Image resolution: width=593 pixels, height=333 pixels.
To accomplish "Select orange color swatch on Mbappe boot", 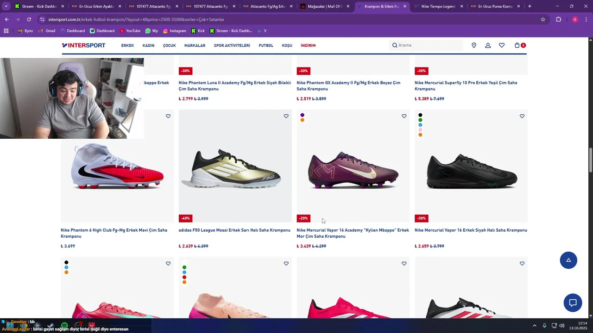I will click(x=303, y=120).
